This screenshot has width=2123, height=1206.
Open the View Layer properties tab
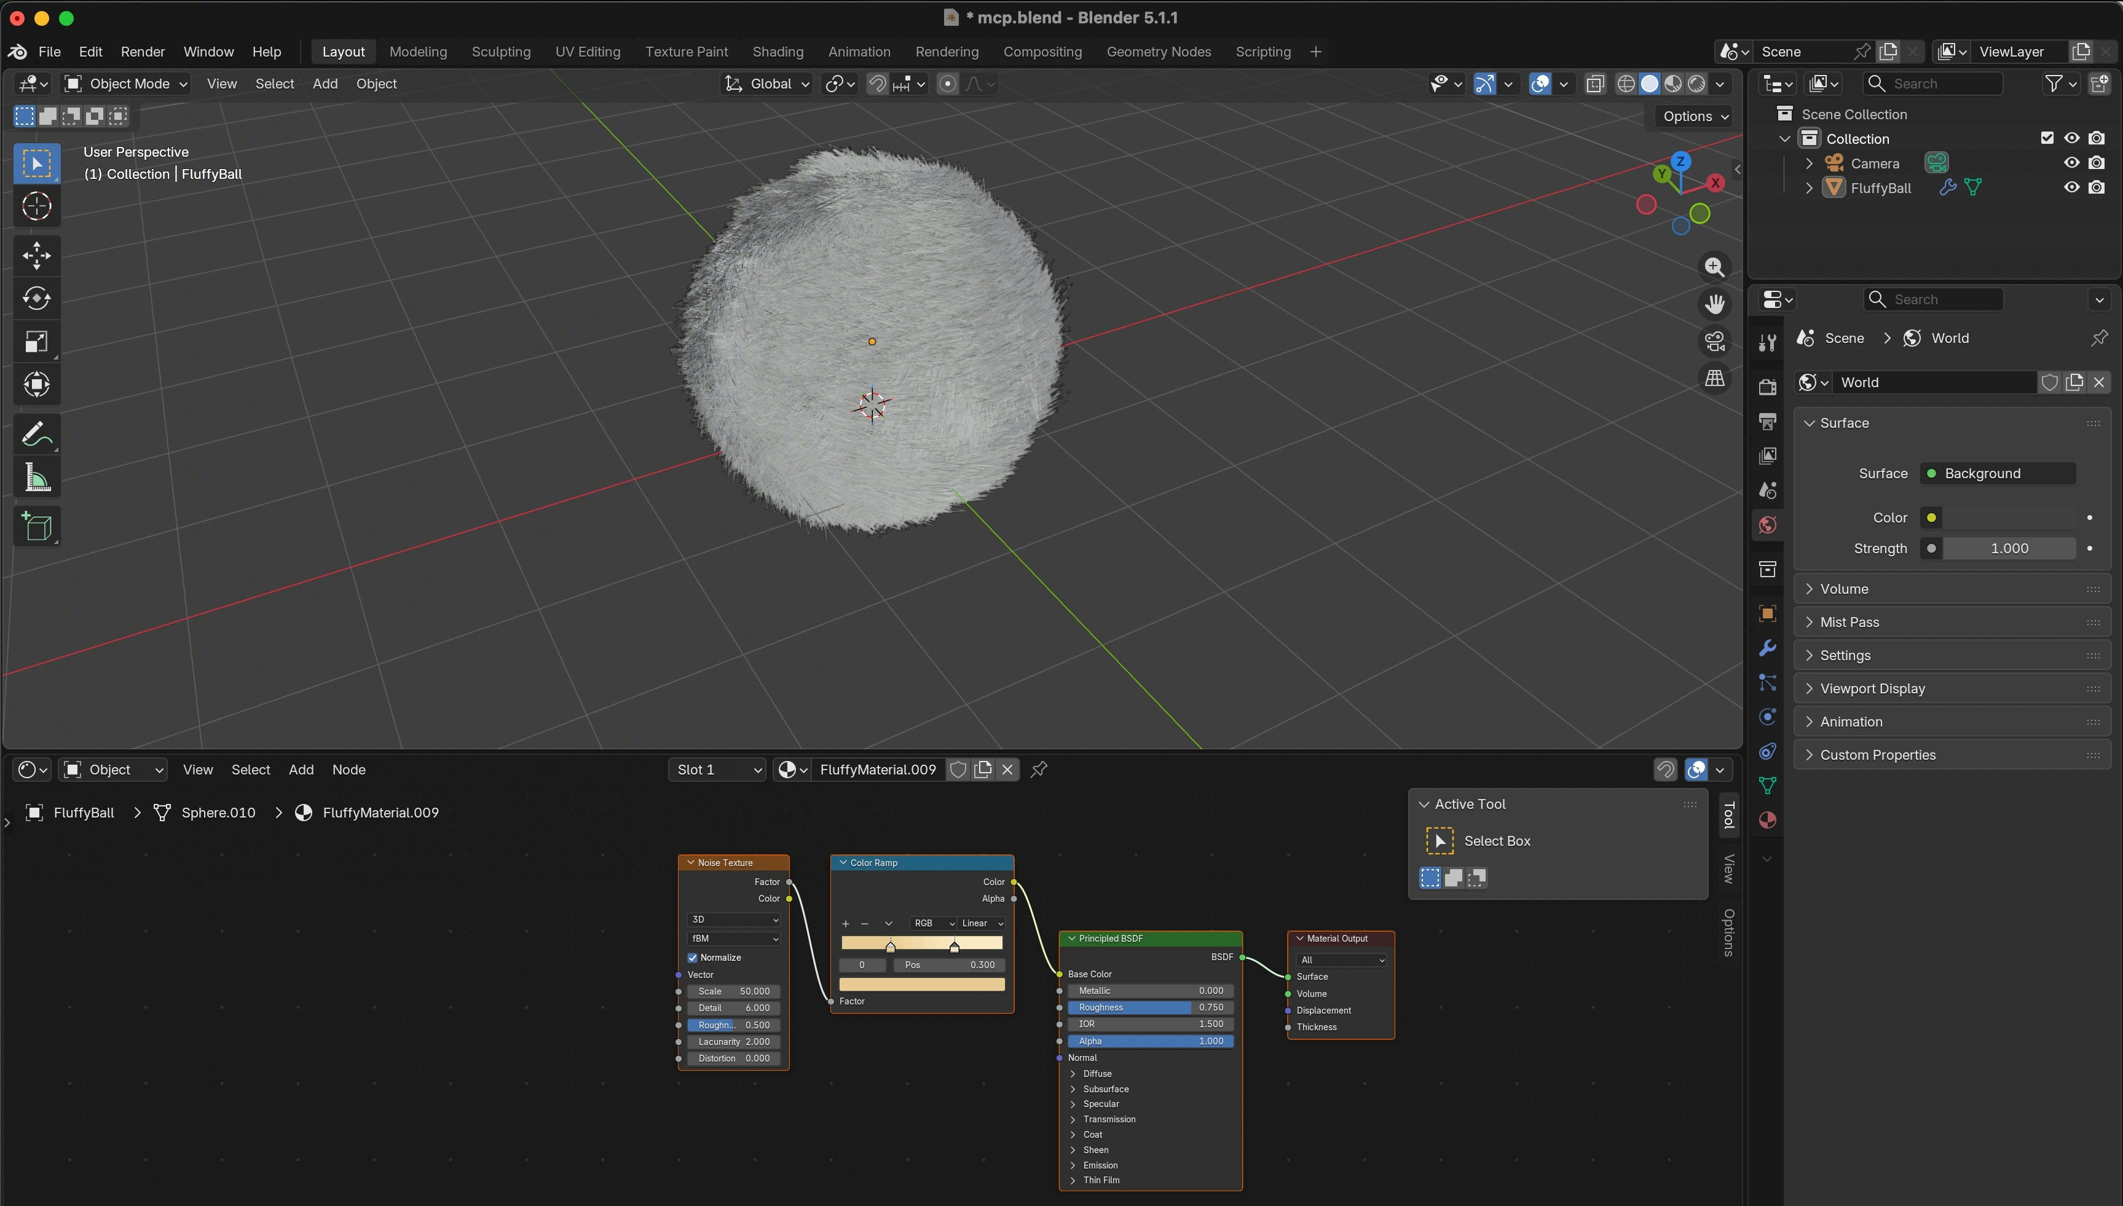pyautogui.click(x=1767, y=456)
